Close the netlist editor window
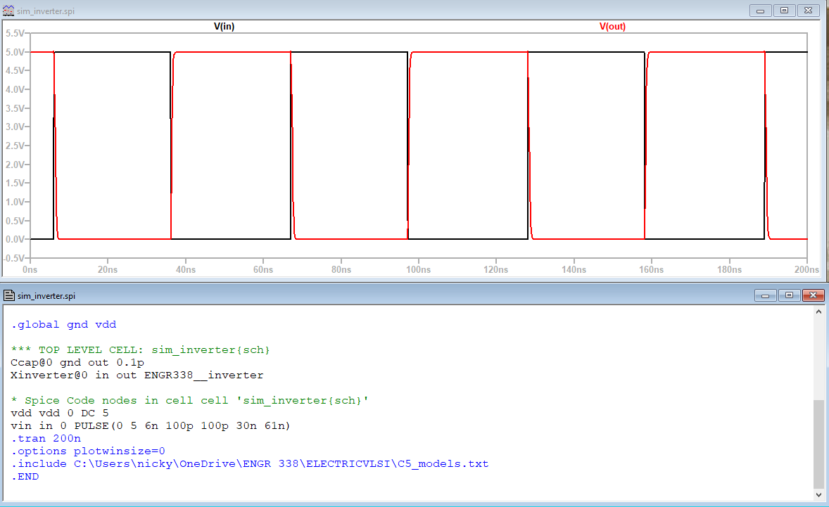Viewport: 829px width, 507px height. pos(813,295)
